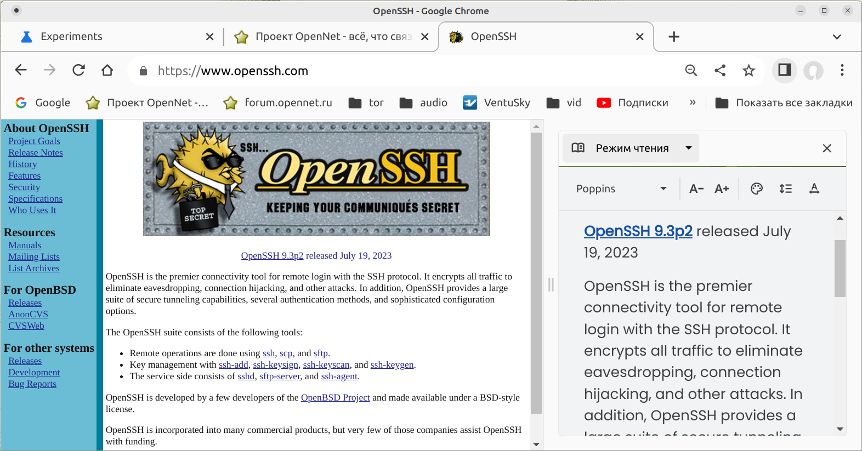
Task: Click the OpenSSH pufferfish banner image
Action: pyautogui.click(x=316, y=179)
